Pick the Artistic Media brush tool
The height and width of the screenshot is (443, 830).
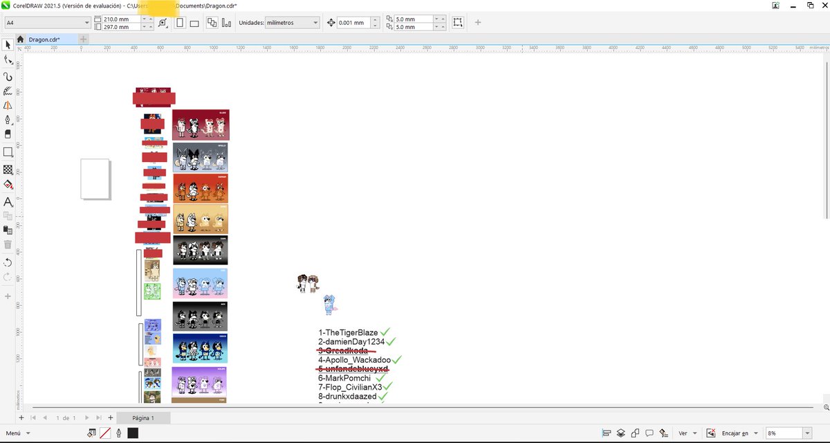click(x=8, y=91)
